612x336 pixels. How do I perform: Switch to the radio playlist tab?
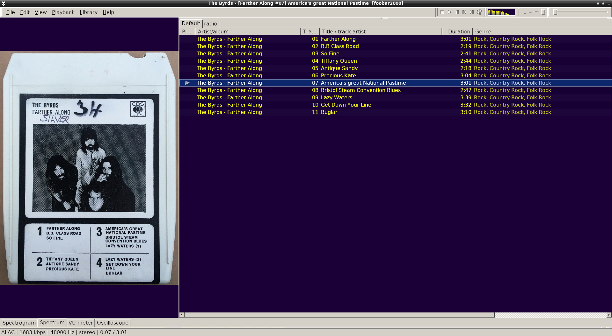point(210,24)
